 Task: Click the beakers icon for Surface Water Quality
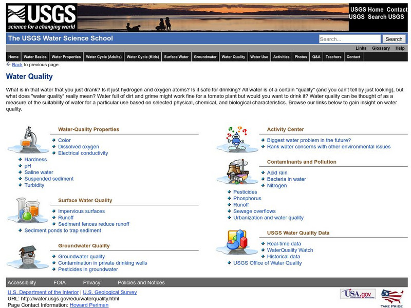tap(28, 210)
